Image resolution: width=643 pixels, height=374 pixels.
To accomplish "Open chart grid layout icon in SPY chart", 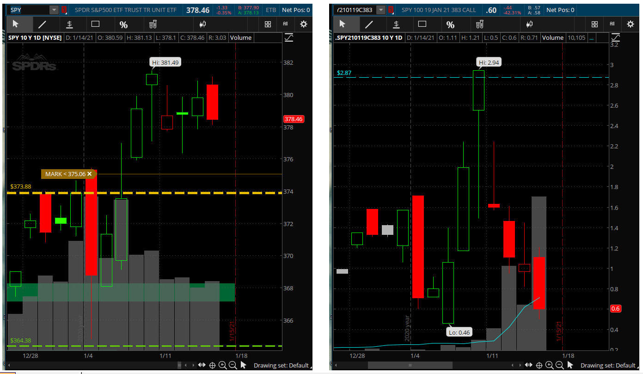I will click(x=268, y=25).
